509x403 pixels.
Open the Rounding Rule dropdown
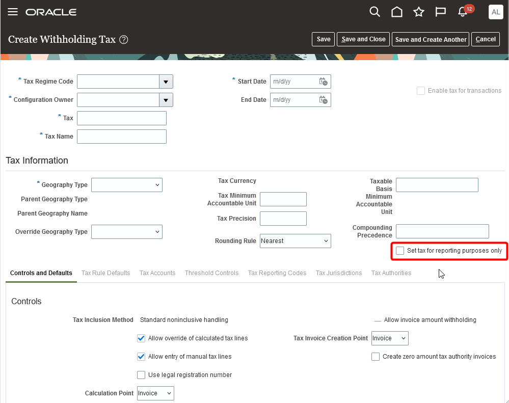tap(295, 241)
